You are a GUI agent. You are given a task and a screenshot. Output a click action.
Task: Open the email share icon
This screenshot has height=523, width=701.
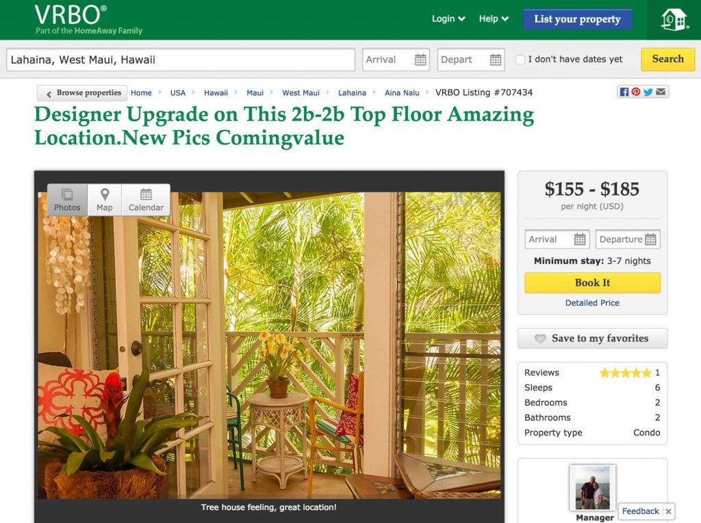pos(659,91)
